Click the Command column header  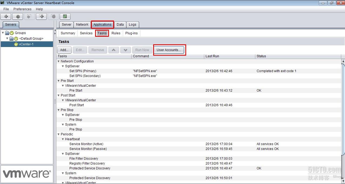[168, 56]
